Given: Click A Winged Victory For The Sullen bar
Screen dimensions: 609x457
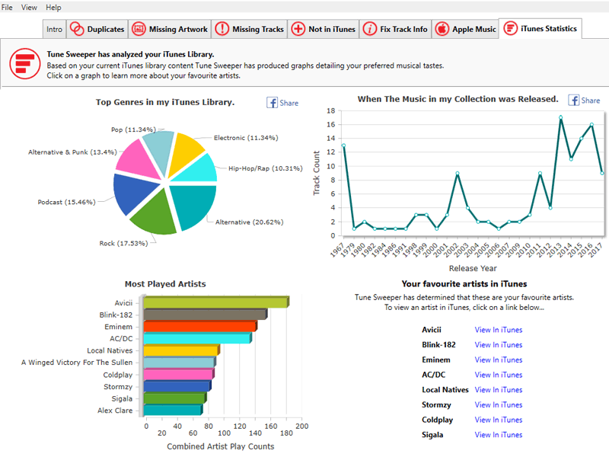Looking at the screenshot, I should click(180, 363).
